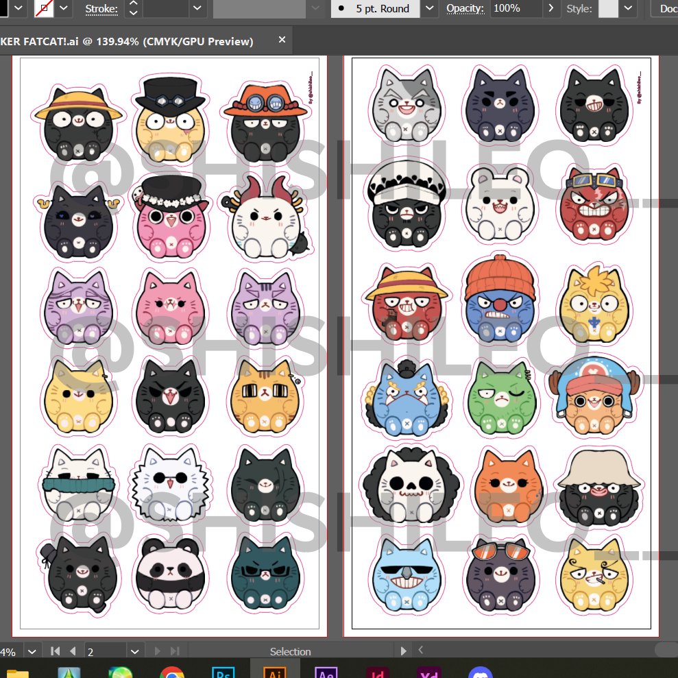Select the light blue cat with sunglasses
This screenshot has height=678, width=678.
tap(406, 576)
